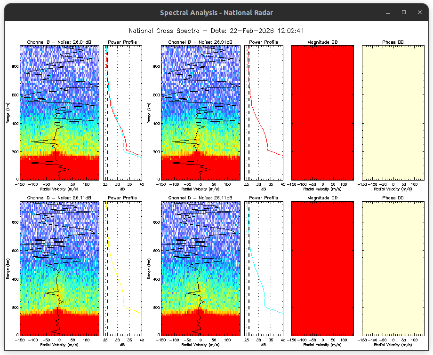Click the Spectral Analysis - National Radar title

[x=216, y=13]
